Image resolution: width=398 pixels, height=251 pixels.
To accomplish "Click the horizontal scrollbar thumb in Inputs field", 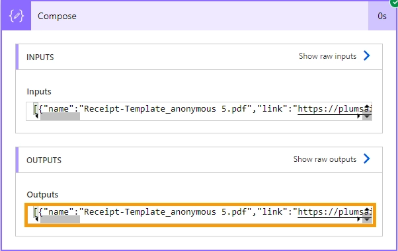I will click(60, 116).
